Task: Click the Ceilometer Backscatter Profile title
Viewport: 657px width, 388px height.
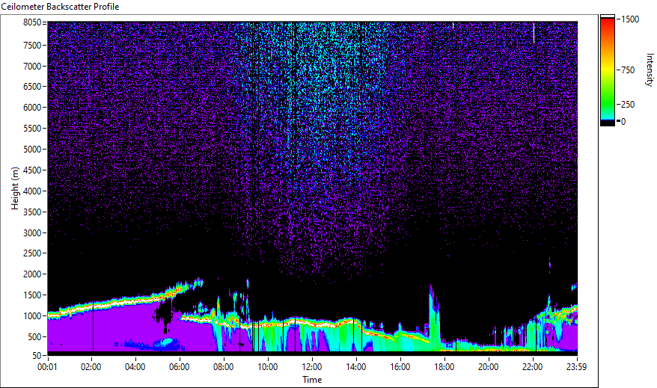Action: [60, 7]
